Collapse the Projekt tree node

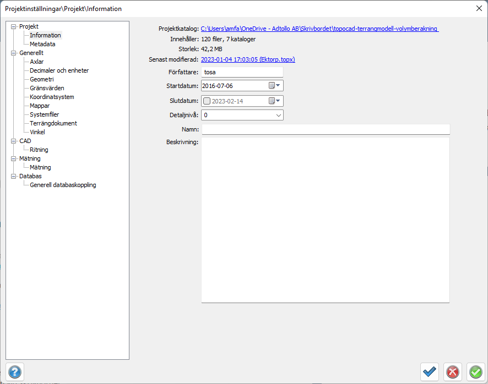coord(14,26)
